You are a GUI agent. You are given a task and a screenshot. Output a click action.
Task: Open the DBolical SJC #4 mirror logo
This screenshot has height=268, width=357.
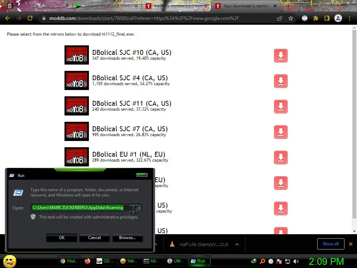(x=77, y=81)
